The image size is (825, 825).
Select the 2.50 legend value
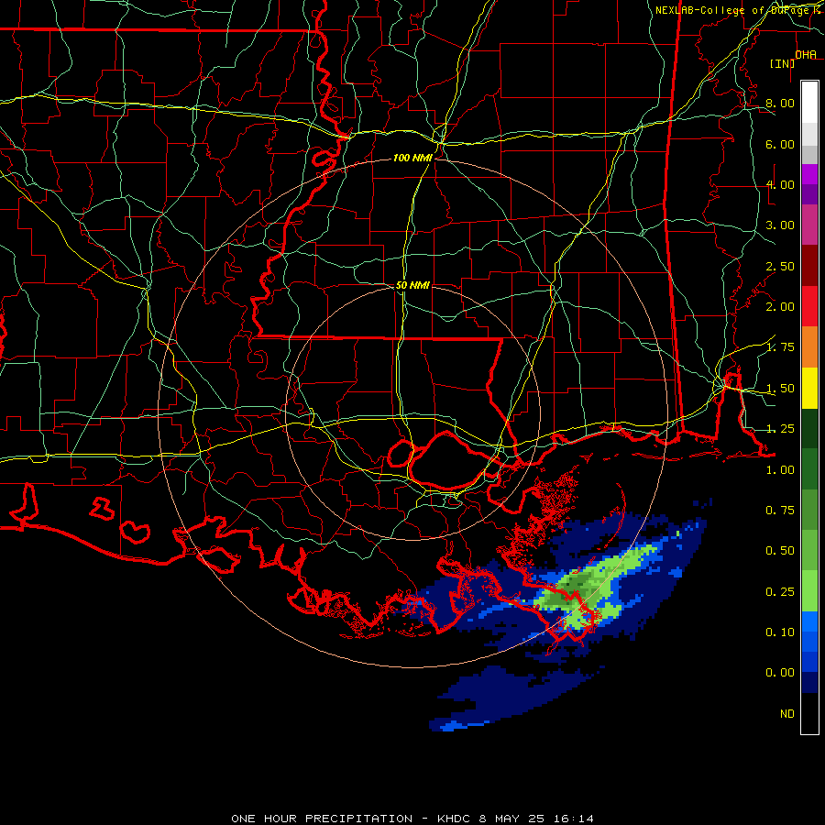point(780,266)
